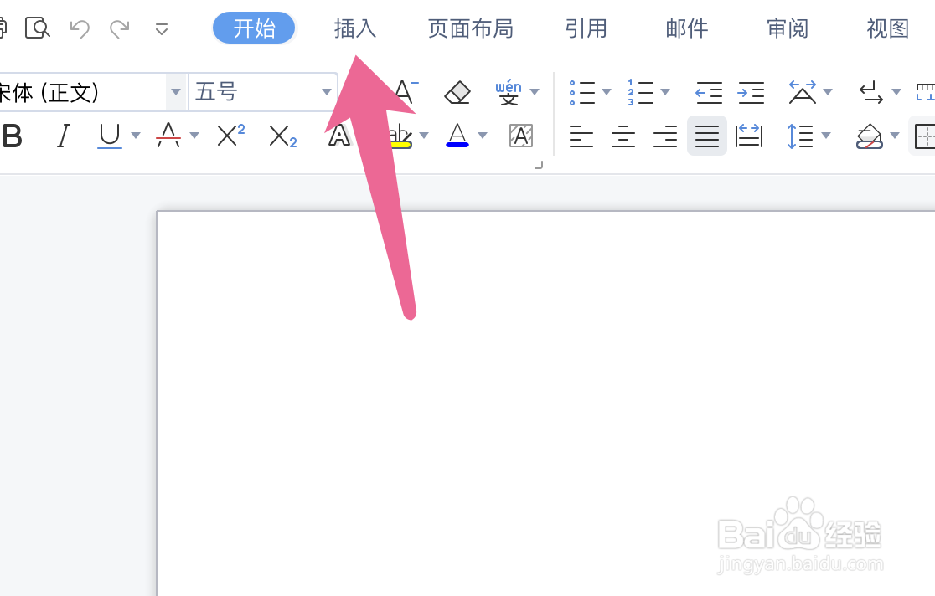Toggle italic formatting
The height and width of the screenshot is (596, 935).
coord(64,136)
